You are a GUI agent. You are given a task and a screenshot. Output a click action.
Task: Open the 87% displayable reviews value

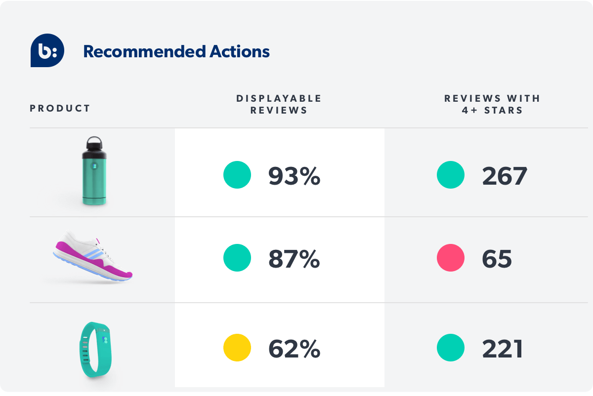pyautogui.click(x=295, y=259)
